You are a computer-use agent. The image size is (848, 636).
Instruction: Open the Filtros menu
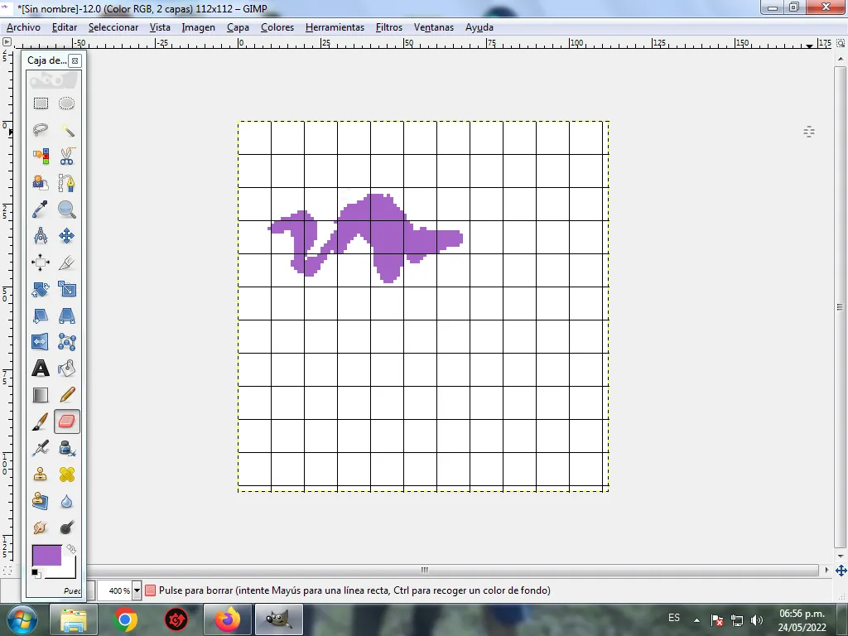click(389, 27)
